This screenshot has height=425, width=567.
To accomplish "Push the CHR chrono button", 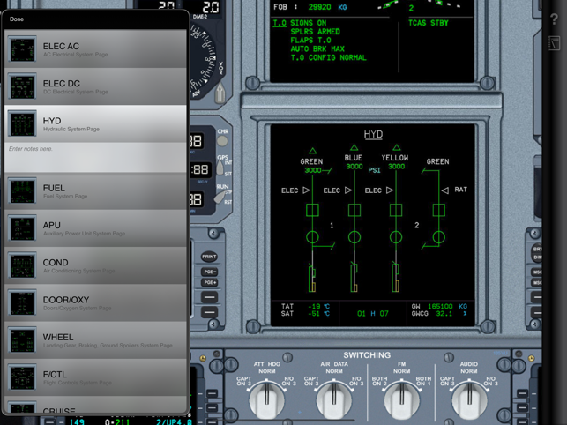I will pyautogui.click(x=222, y=141).
